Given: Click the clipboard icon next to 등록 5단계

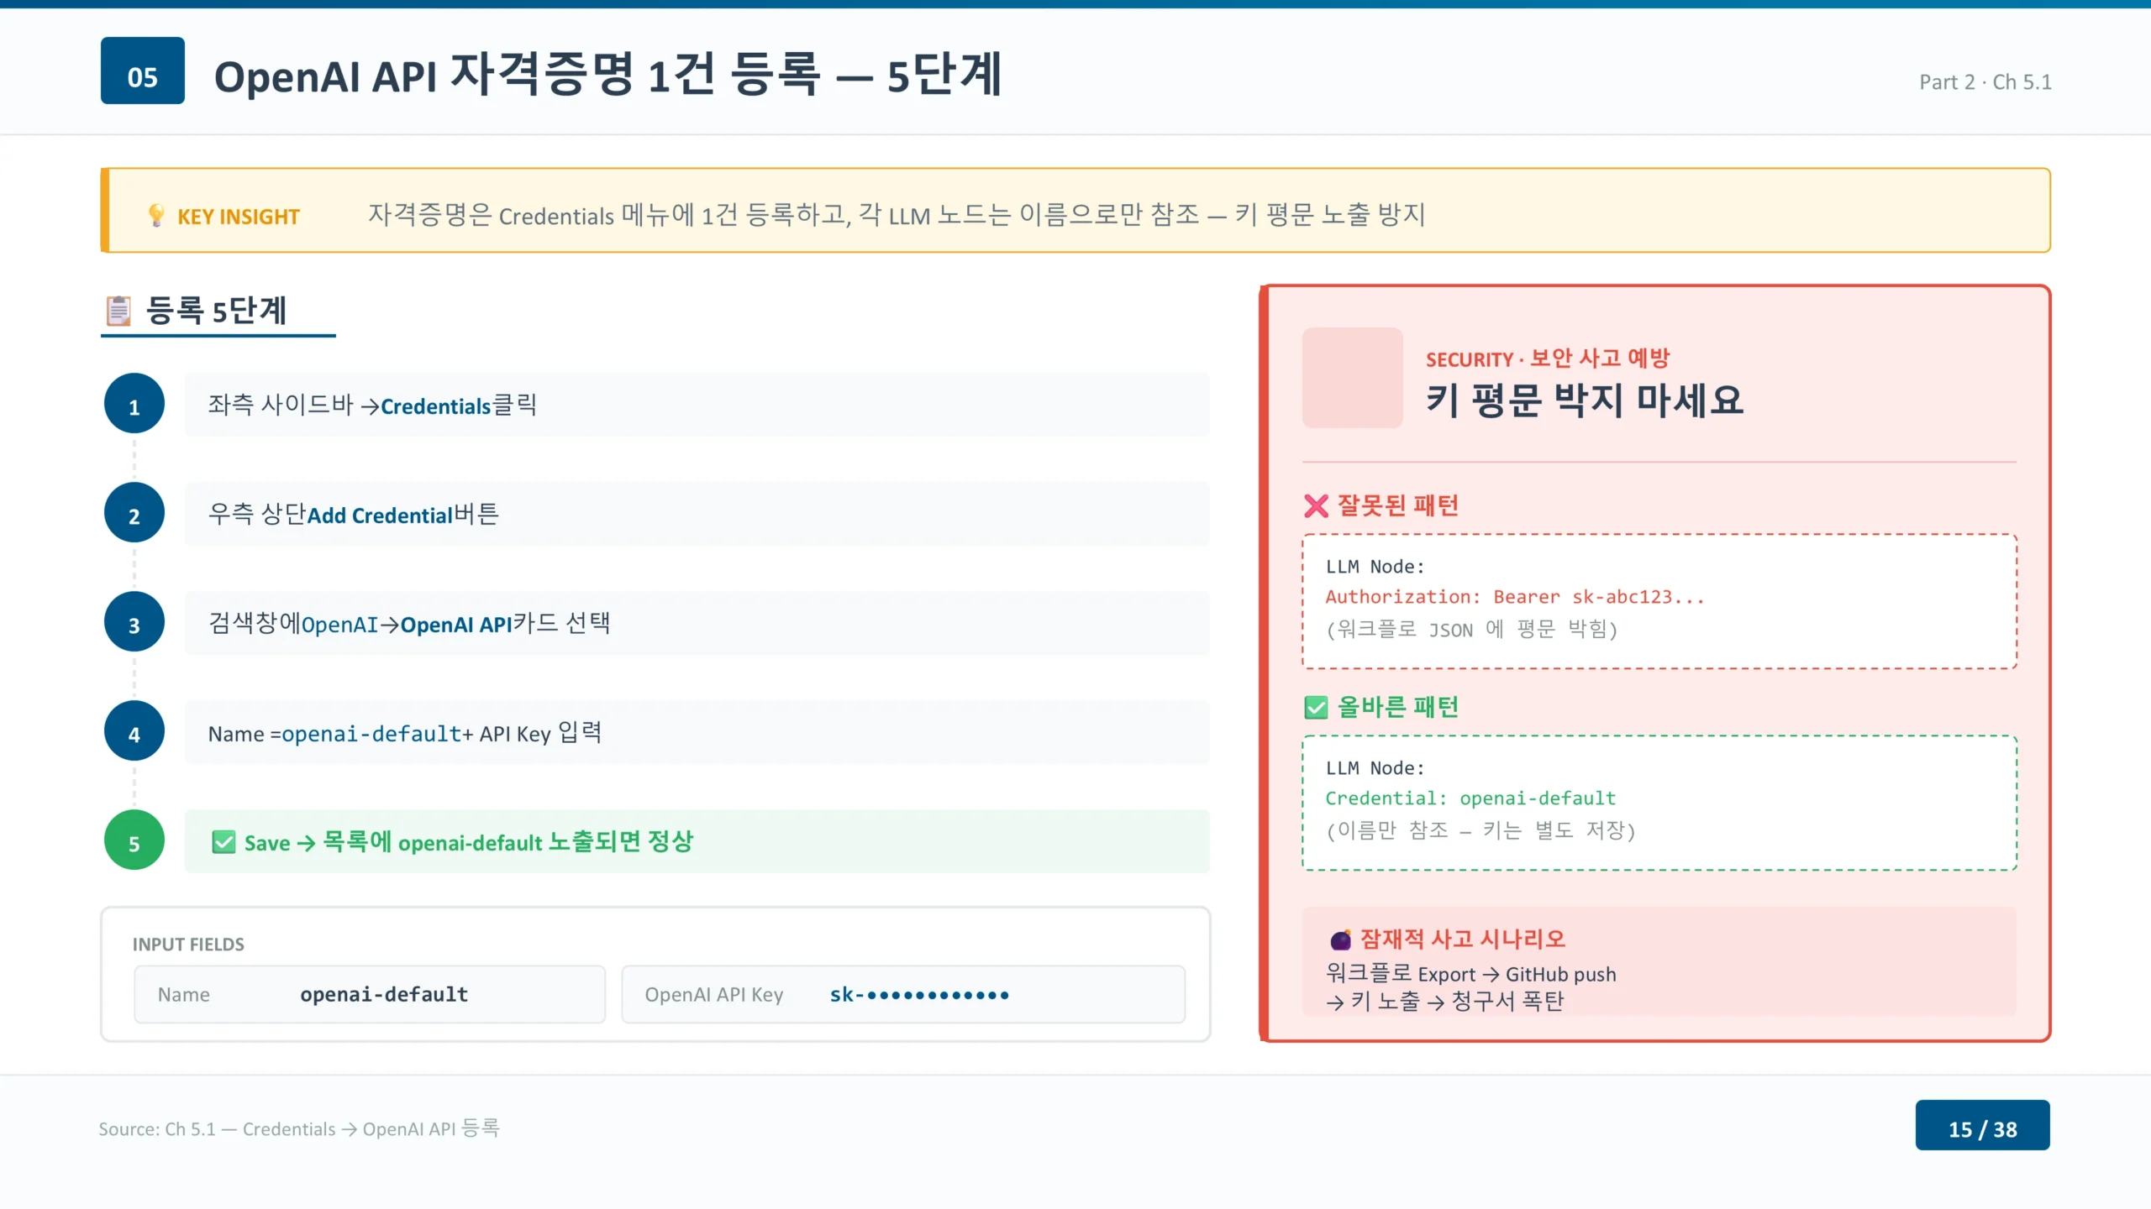Looking at the screenshot, I should (x=118, y=311).
